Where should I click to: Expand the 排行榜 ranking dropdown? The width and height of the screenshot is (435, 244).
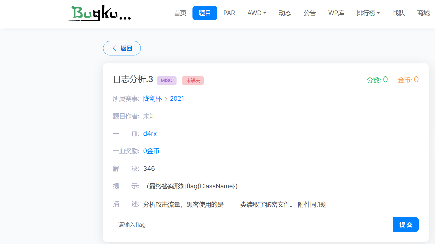pyautogui.click(x=368, y=13)
